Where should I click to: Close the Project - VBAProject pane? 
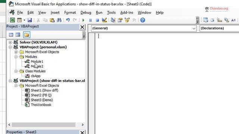pos(82,27)
